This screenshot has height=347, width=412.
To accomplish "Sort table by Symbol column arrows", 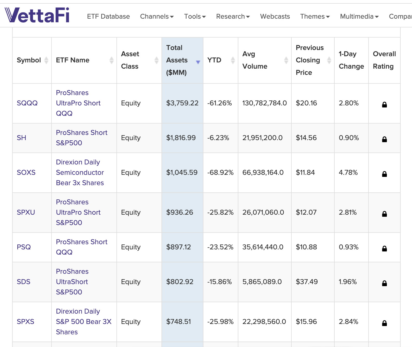I will click(x=46, y=60).
